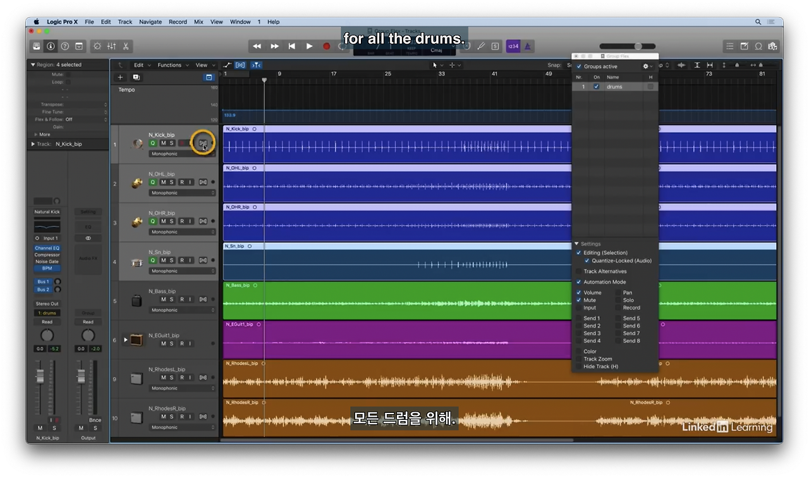Open Flex mode dropdown on N_Kick_bip track
The image size is (809, 478).
click(183, 154)
